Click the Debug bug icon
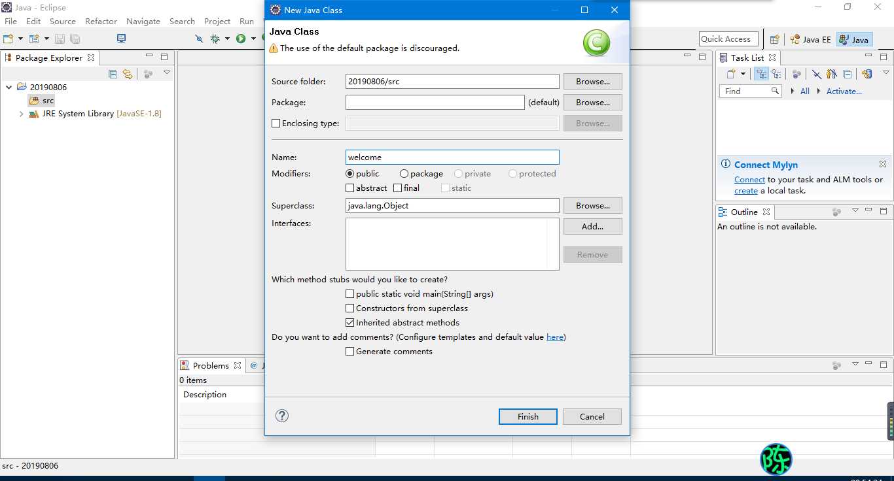 coord(215,39)
